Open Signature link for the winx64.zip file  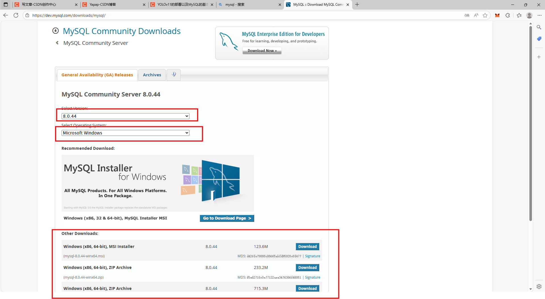pyautogui.click(x=312, y=277)
